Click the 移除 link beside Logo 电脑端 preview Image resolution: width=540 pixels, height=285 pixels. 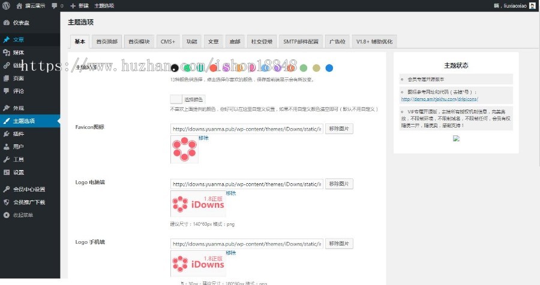pyautogui.click(x=231, y=193)
